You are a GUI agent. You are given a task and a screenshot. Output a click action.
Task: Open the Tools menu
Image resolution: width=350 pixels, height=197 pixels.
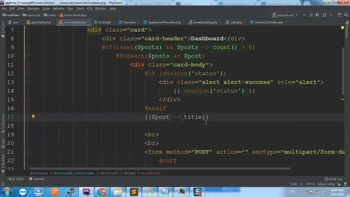pos(80,9)
